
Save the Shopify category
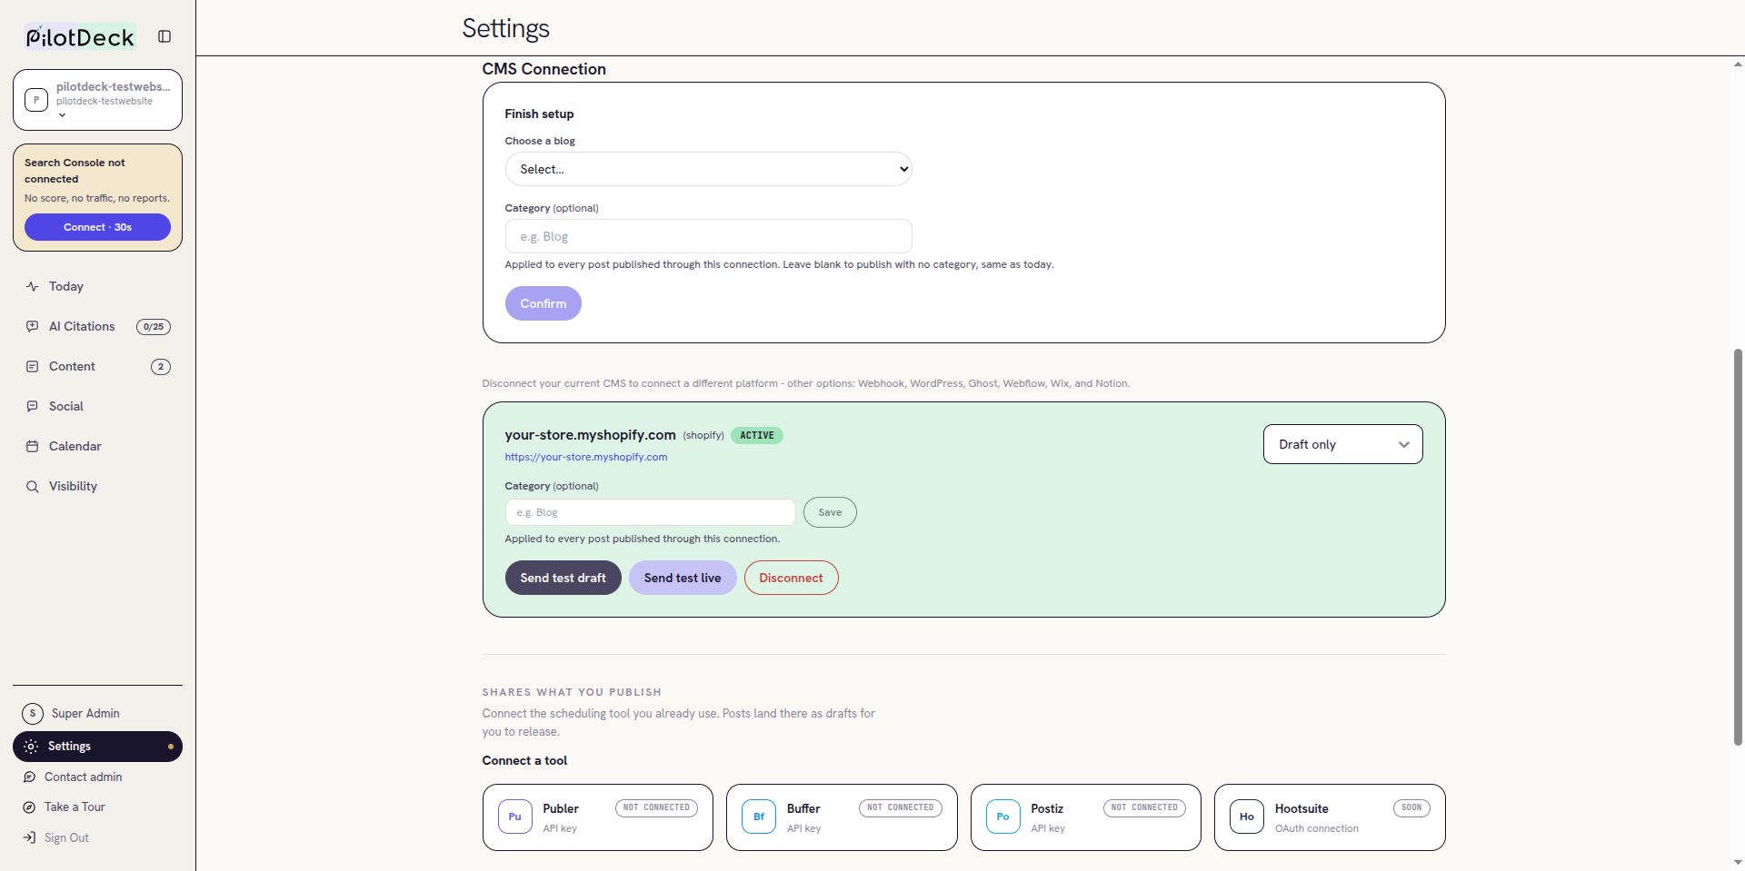coord(830,512)
